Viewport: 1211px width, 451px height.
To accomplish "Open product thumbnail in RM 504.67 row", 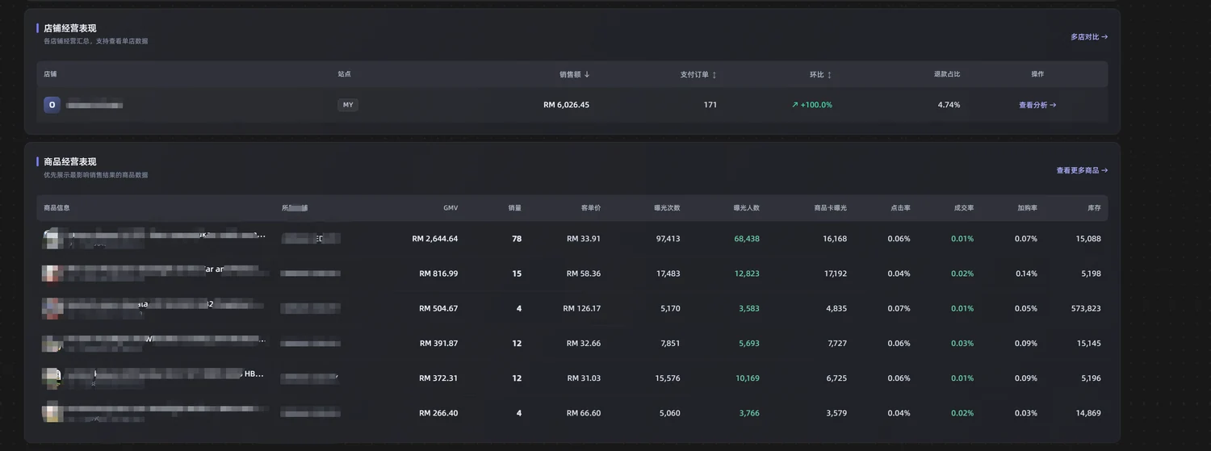I will 52,308.
